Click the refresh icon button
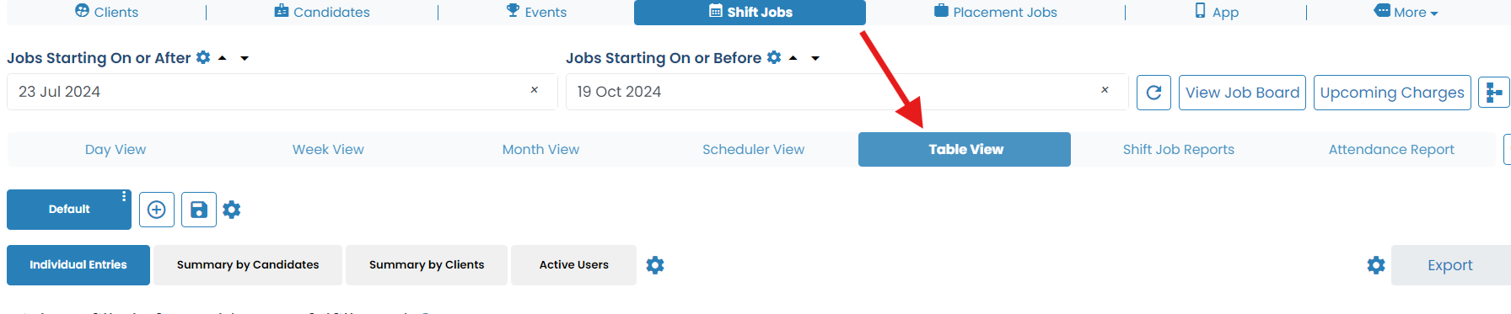 click(x=1154, y=93)
